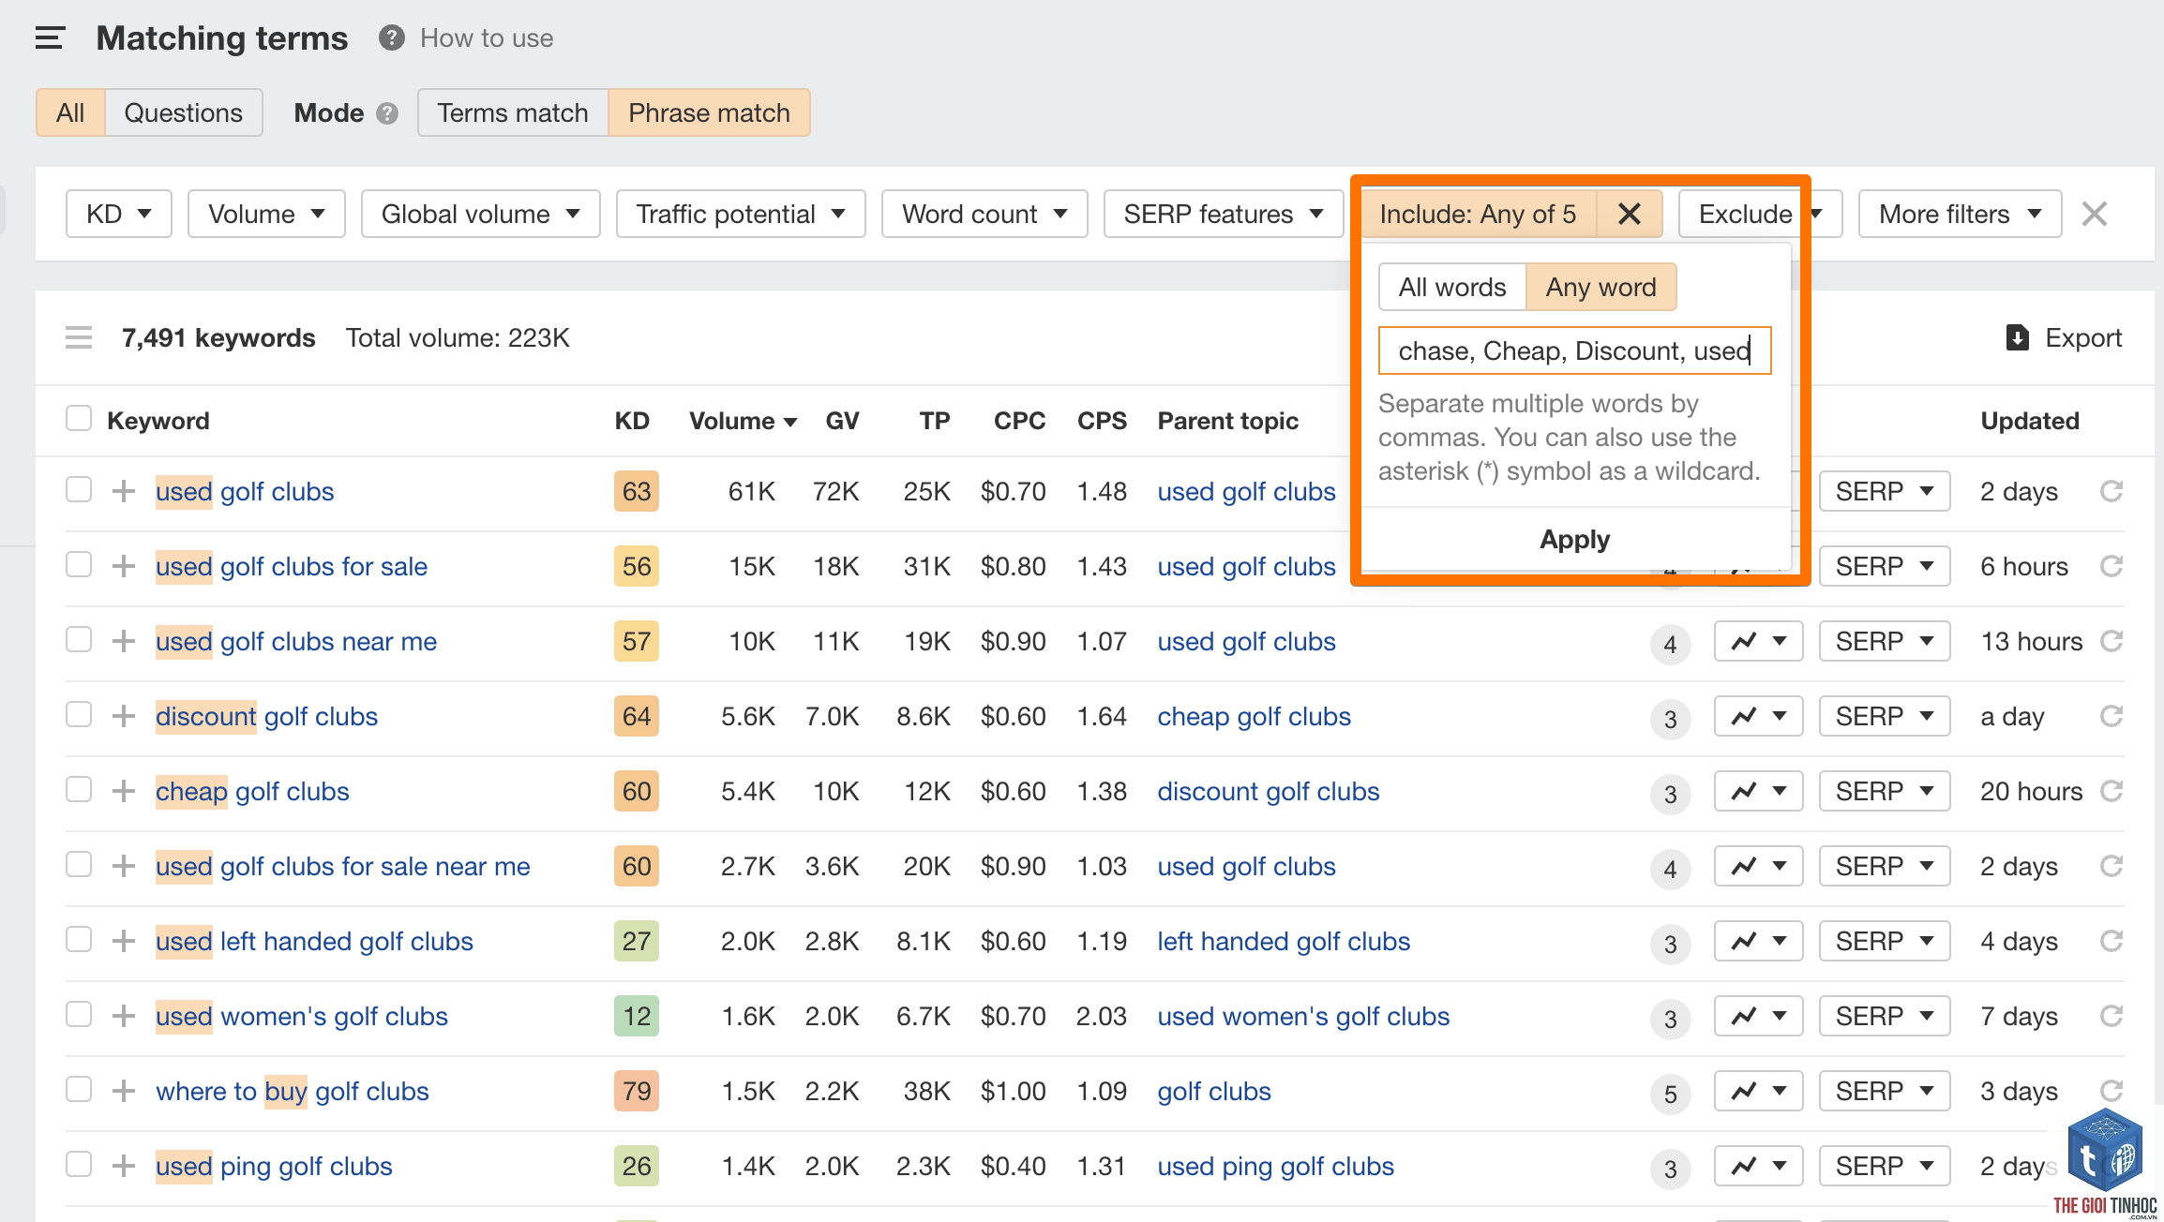
Task: Check the 'used women's golf clubs' checkbox
Action: pos(79,1014)
